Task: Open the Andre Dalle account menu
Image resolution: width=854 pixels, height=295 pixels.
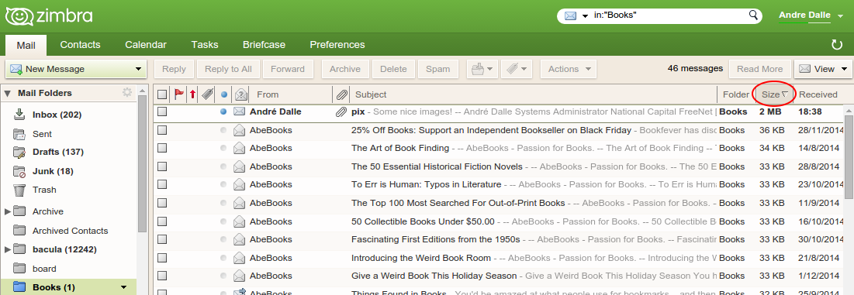Action: point(811,15)
